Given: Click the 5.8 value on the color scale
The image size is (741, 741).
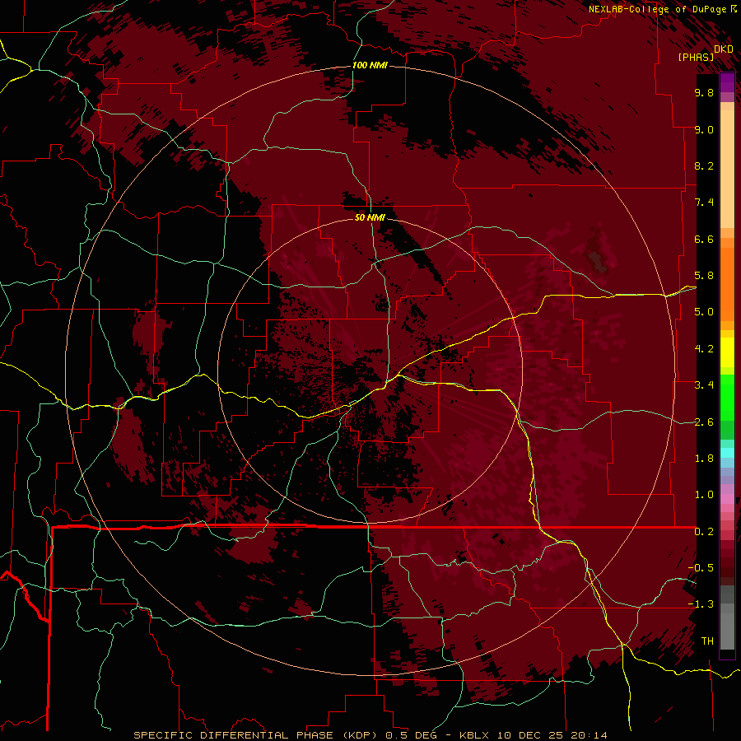Looking at the screenshot, I should [x=704, y=276].
